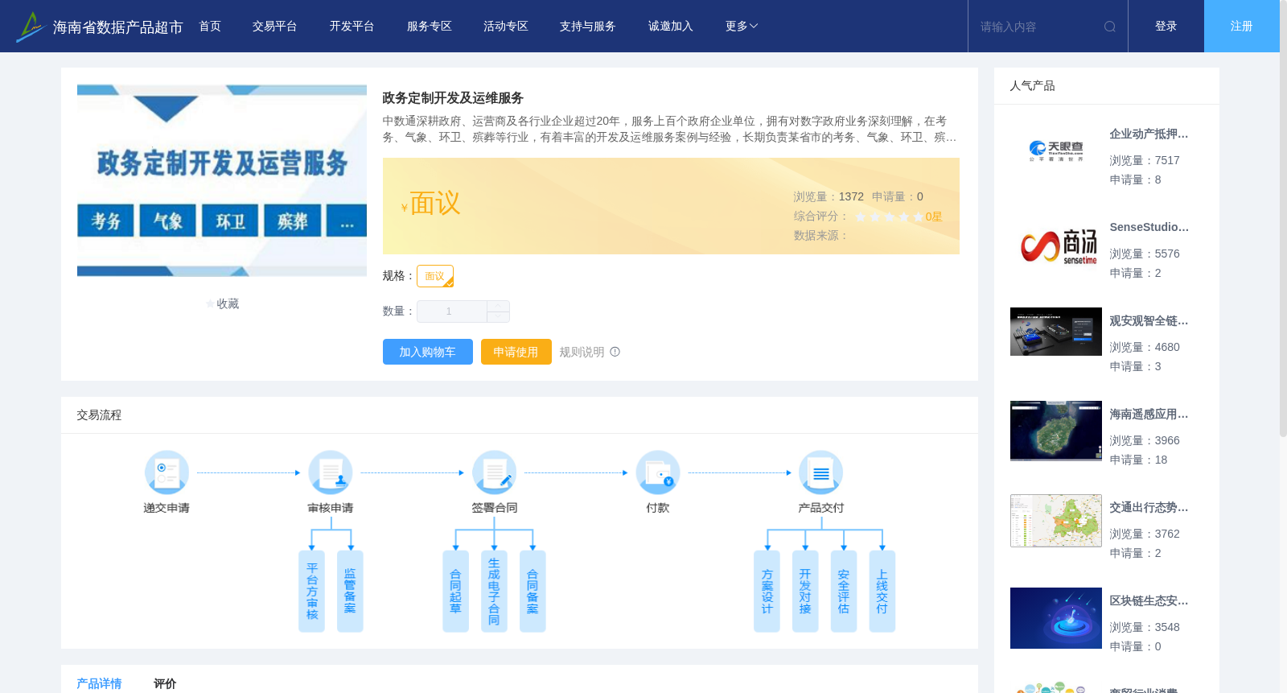Open 诚邀加入 navigation item

[671, 27]
